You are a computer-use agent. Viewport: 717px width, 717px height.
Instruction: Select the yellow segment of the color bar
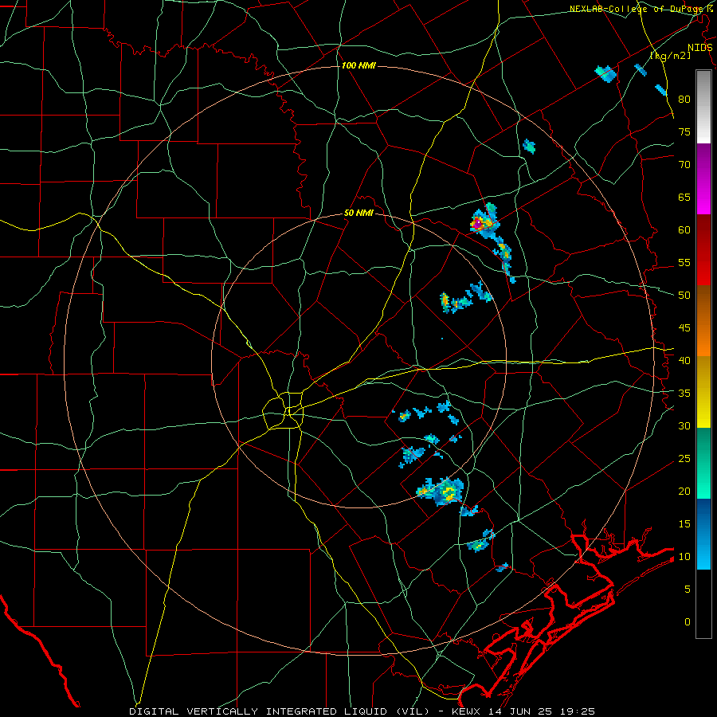703,392
